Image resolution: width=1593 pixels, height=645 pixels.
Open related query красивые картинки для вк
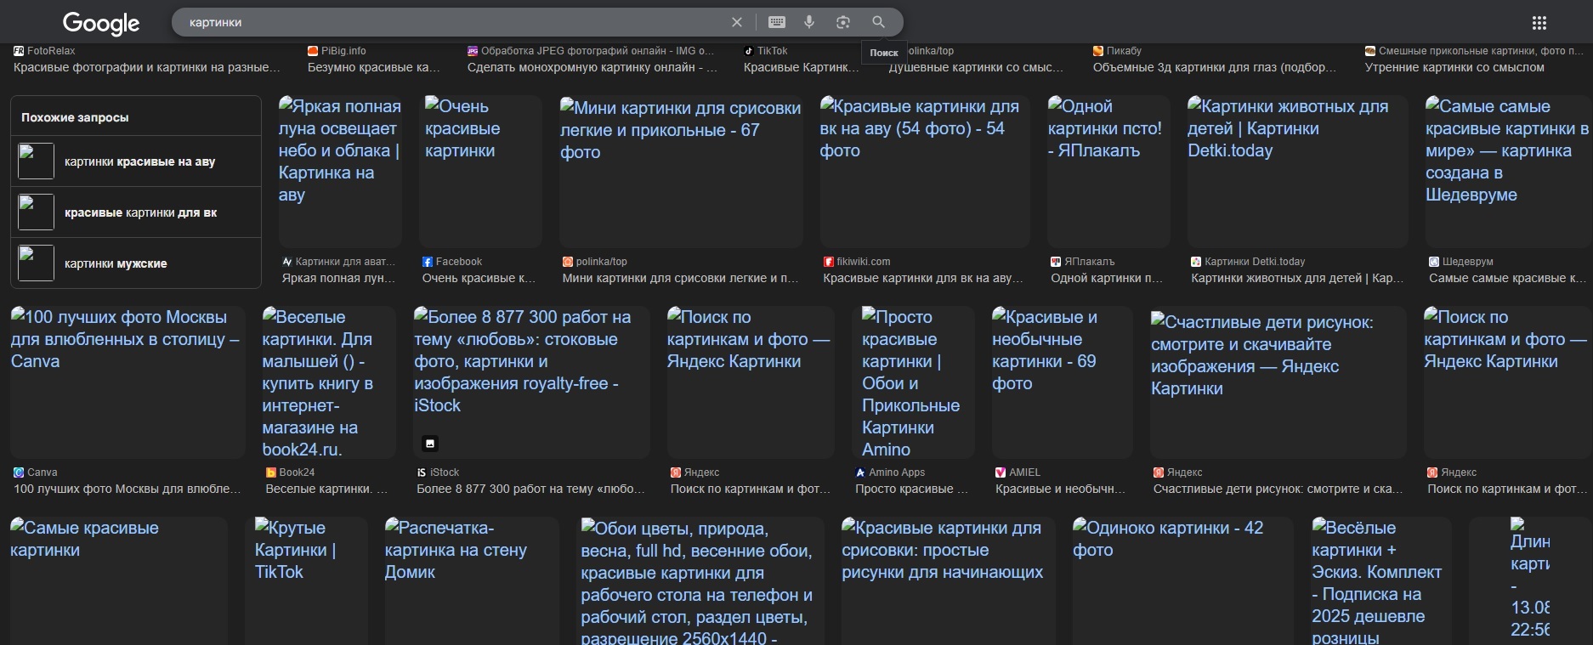(136, 212)
